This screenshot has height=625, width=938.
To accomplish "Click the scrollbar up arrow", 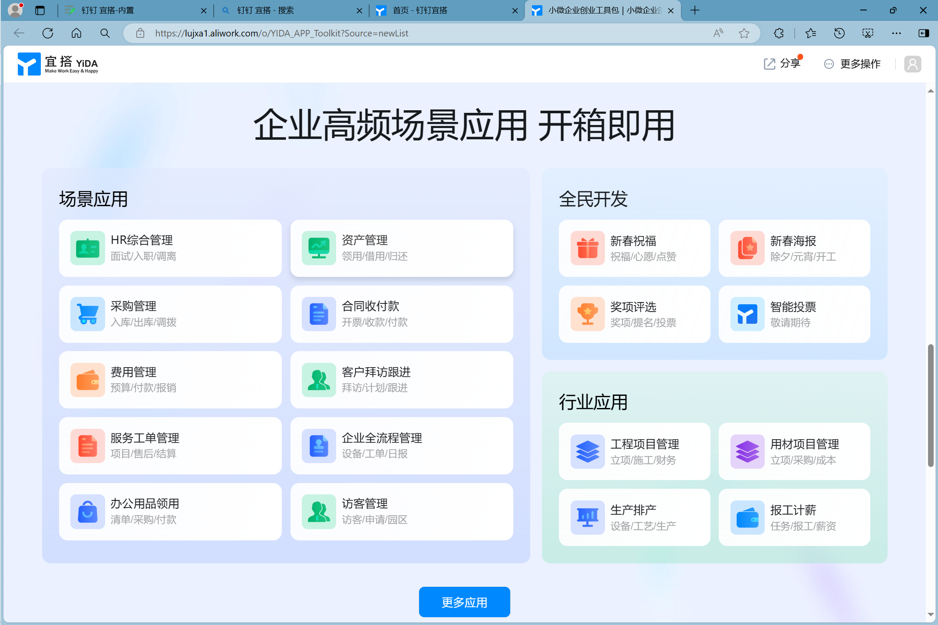I will pos(931,91).
